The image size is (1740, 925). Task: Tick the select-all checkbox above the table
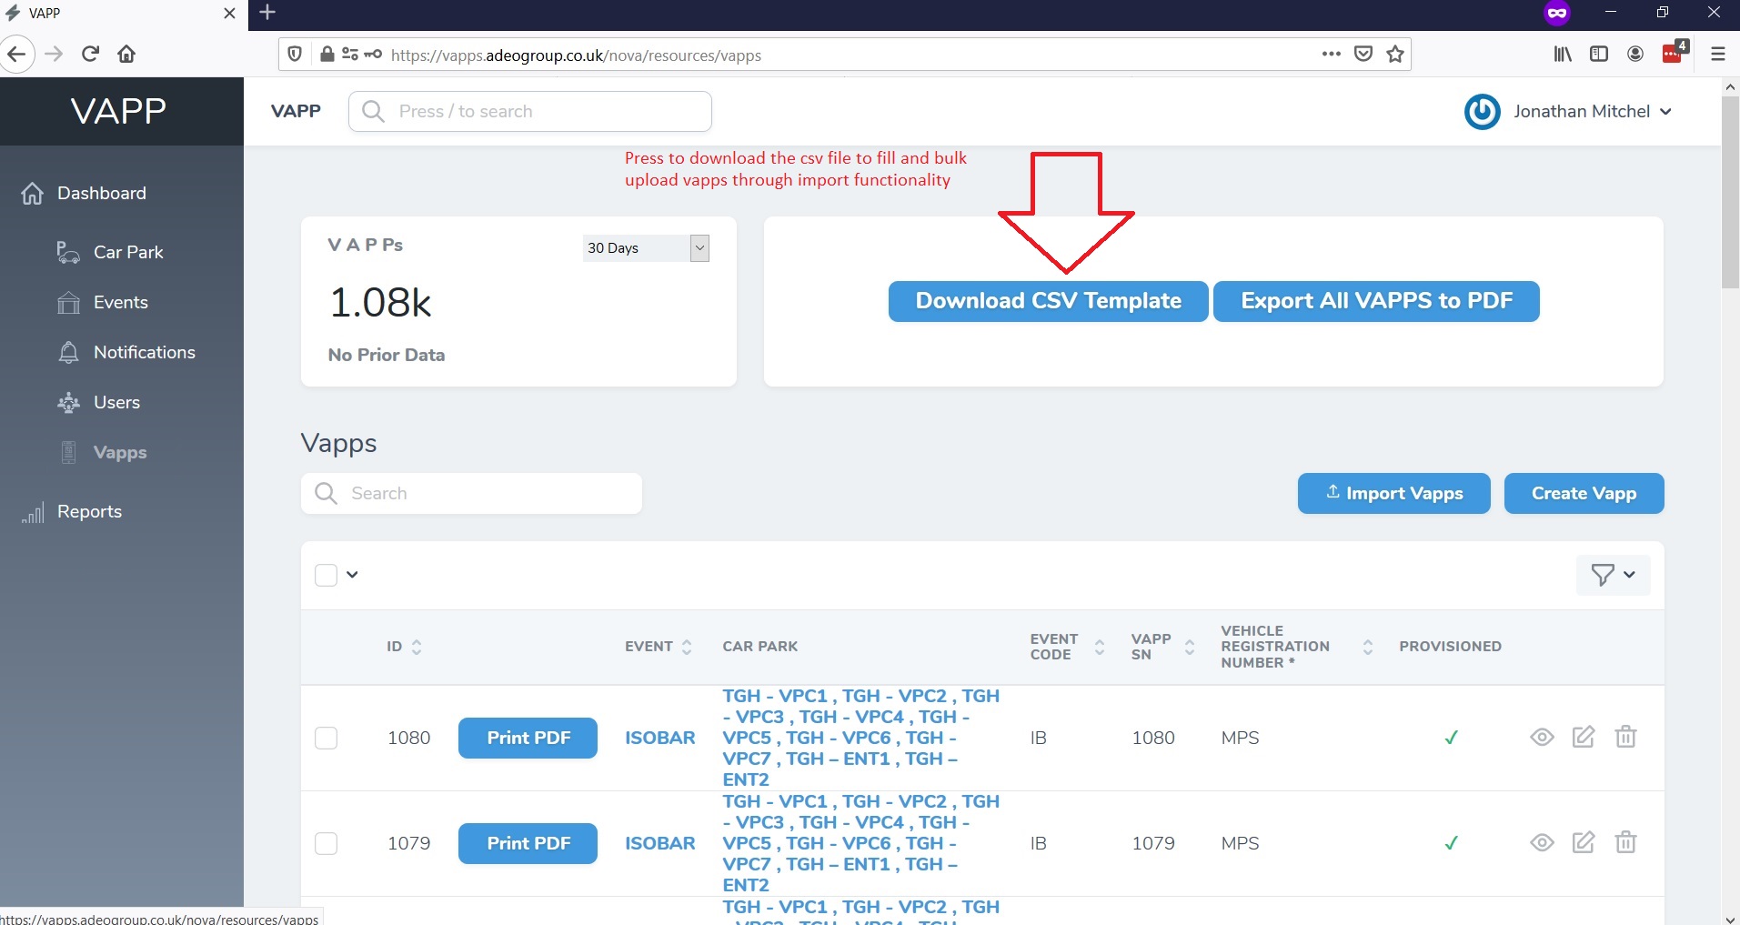[x=326, y=575]
